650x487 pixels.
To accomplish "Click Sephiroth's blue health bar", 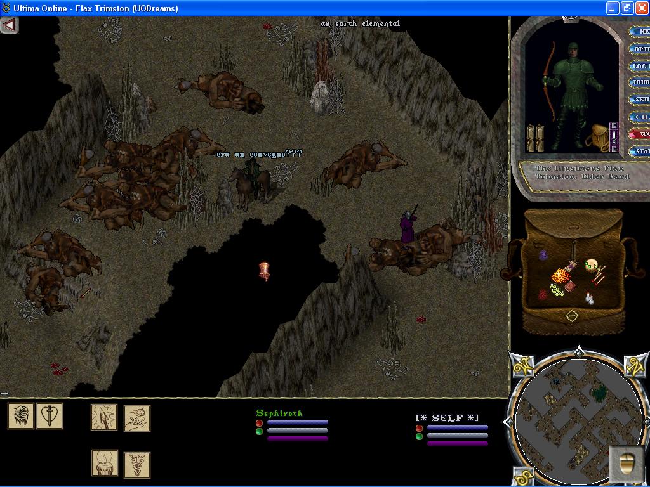I will point(298,422).
